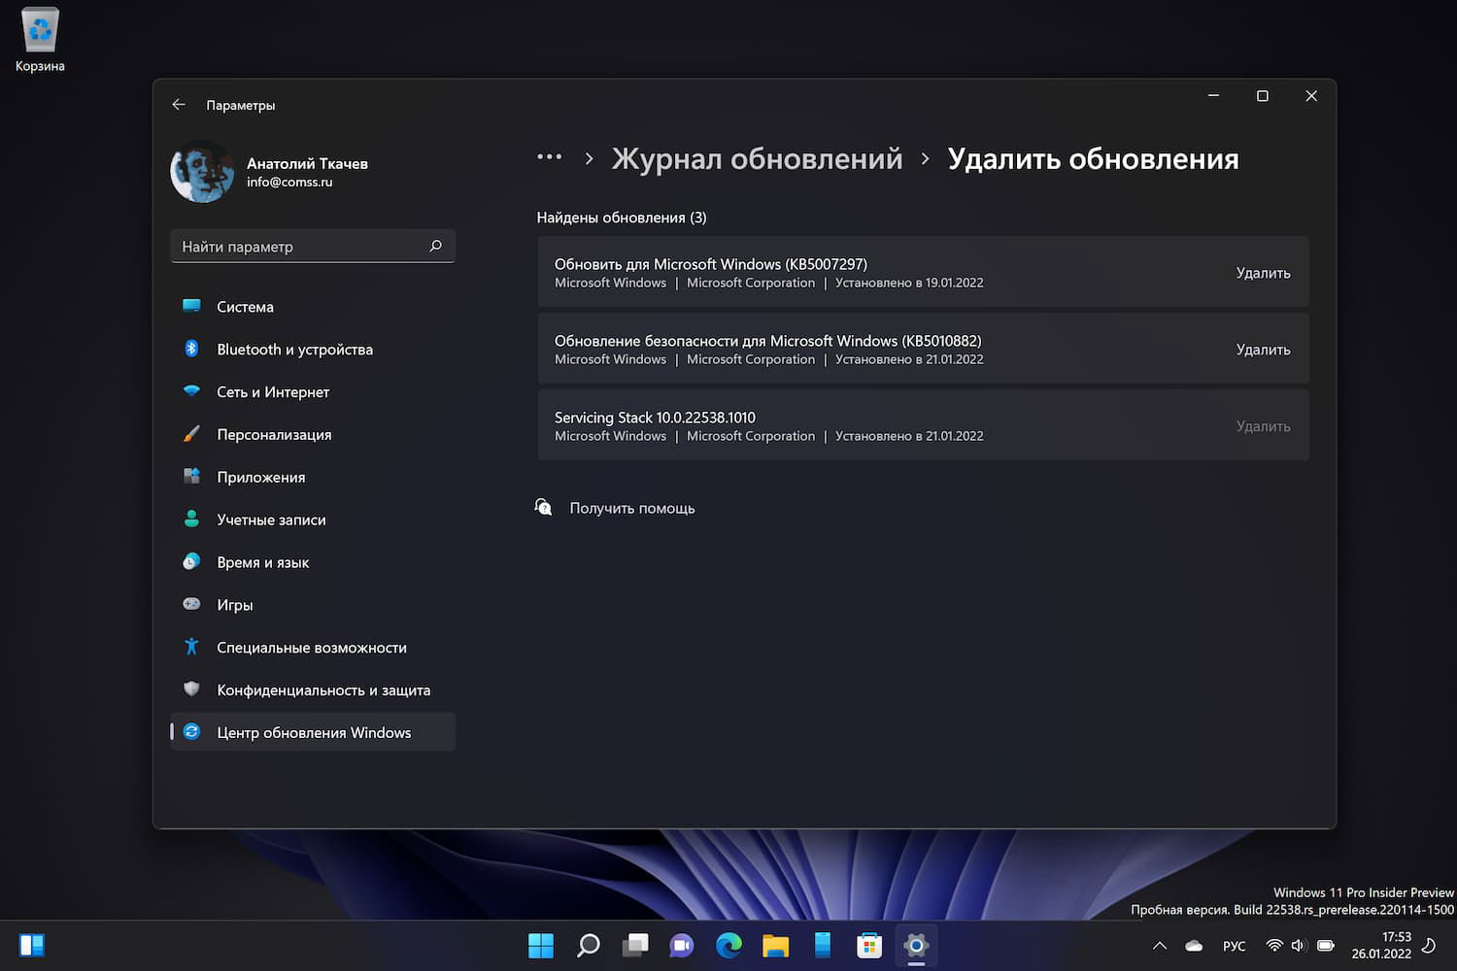This screenshot has width=1457, height=971.
Task: Open the volume speaker tray icon
Action: [x=1299, y=946]
